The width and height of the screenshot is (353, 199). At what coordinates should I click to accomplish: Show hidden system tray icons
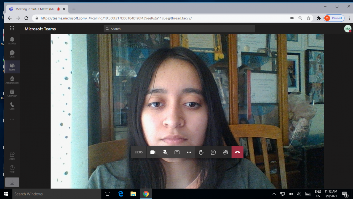[x=274, y=194]
